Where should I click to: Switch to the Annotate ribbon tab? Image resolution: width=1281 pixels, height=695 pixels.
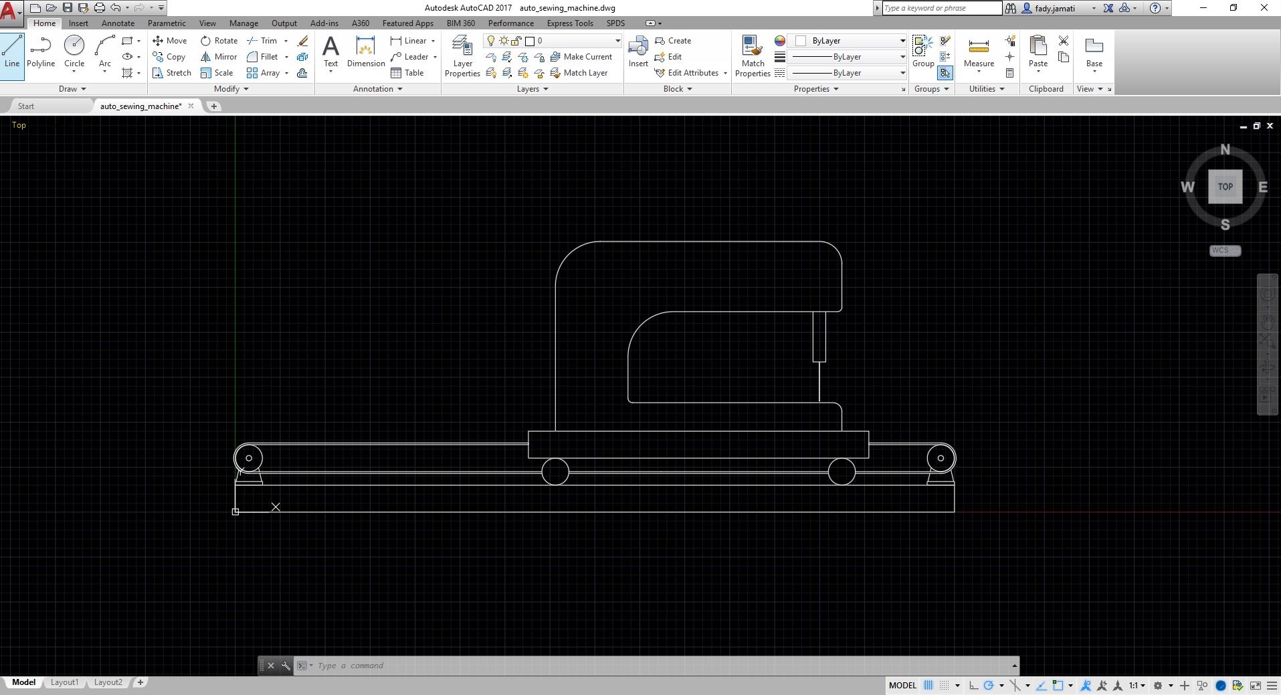[x=118, y=23]
